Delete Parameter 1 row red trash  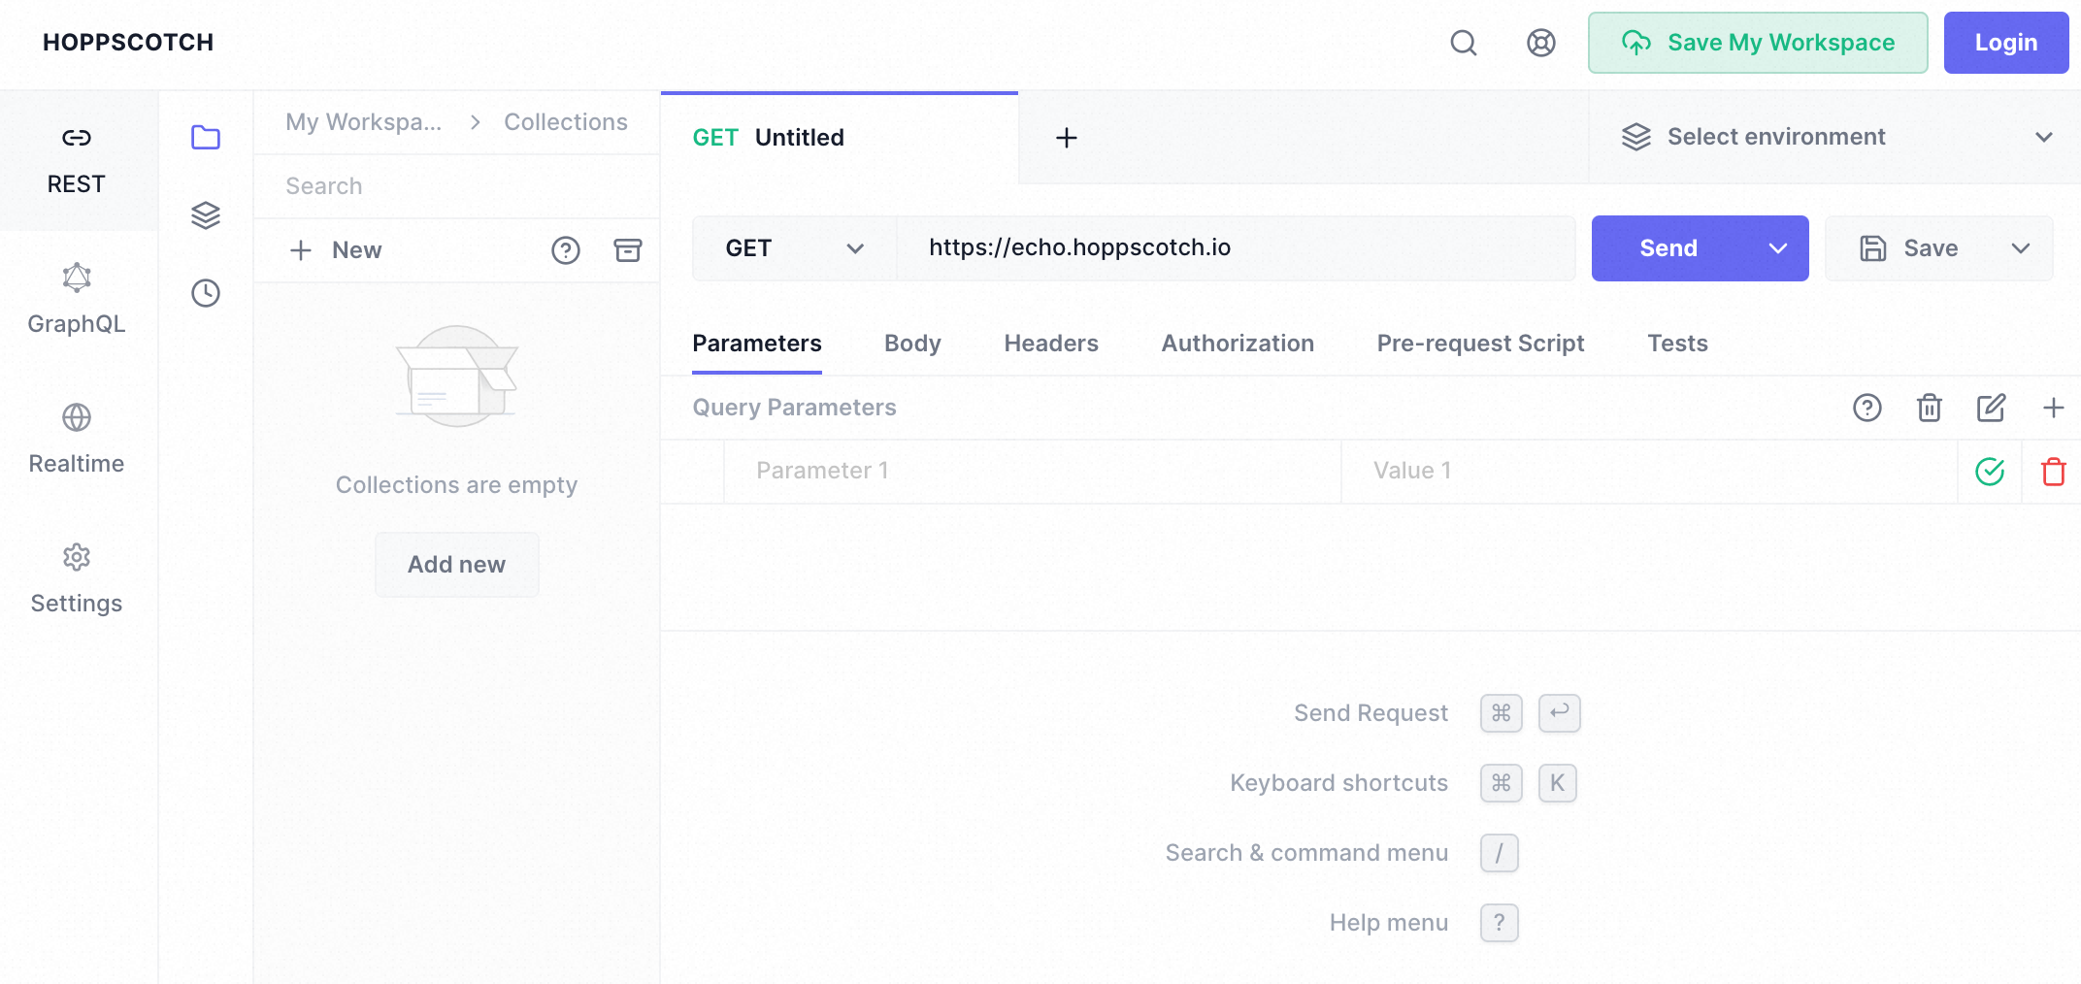[x=2054, y=472]
